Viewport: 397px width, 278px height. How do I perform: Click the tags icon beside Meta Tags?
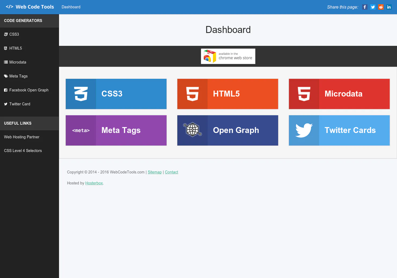pyautogui.click(x=6, y=76)
